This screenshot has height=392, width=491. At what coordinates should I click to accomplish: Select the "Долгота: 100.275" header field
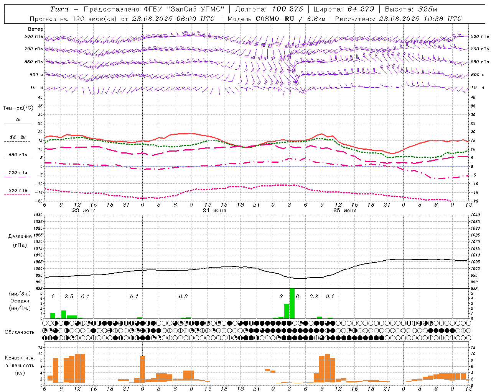tap(269, 9)
